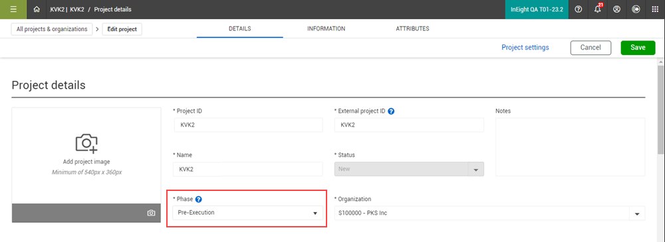Screen dimensions: 665x242
Task: Click the Notes text area
Action: click(571, 147)
